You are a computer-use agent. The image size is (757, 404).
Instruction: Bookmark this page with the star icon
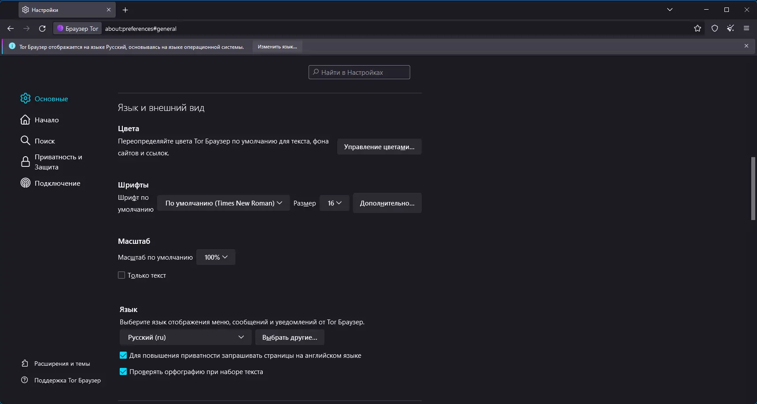(698, 29)
